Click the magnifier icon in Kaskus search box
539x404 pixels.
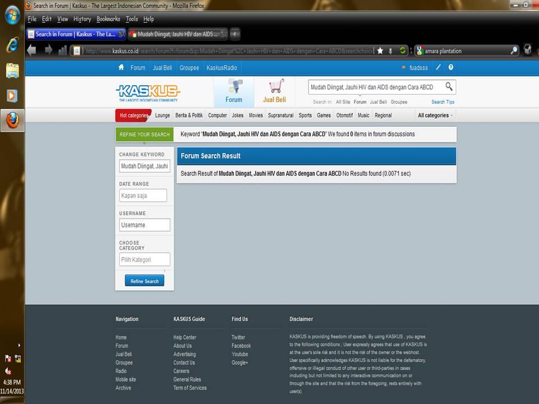449,86
